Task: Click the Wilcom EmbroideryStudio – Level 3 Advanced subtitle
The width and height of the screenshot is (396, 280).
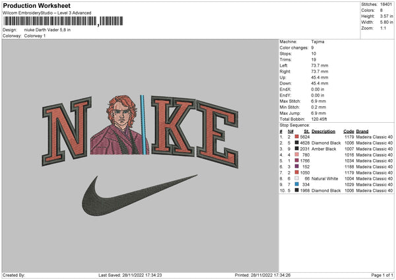Action: pos(47,13)
